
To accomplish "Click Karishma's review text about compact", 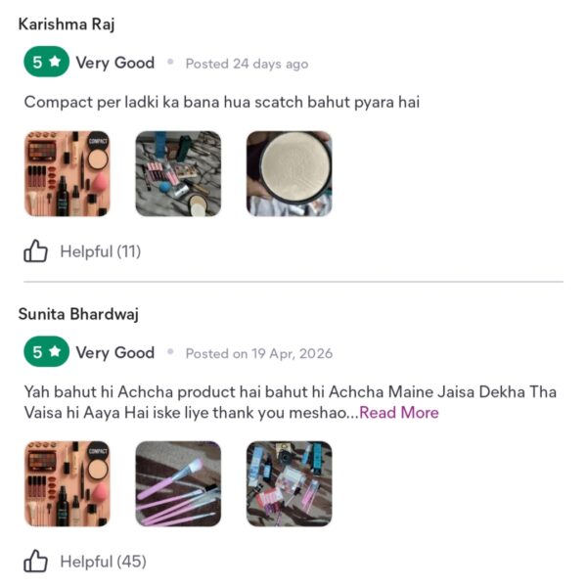I will tap(222, 102).
